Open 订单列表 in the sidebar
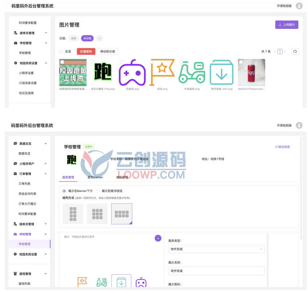 pos(24,184)
